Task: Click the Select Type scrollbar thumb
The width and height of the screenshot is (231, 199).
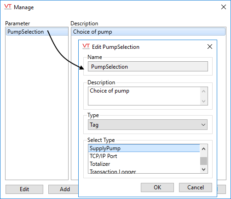Action: (x=203, y=161)
